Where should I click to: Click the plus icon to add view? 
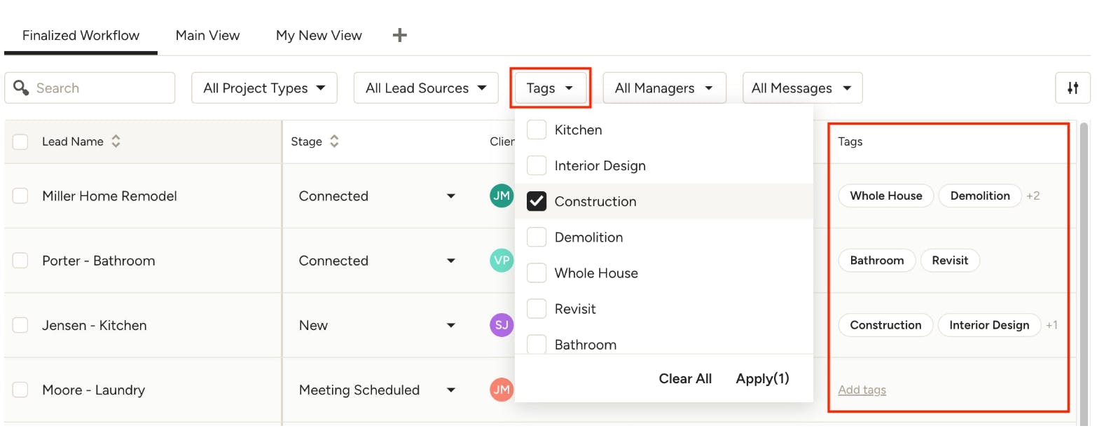399,35
